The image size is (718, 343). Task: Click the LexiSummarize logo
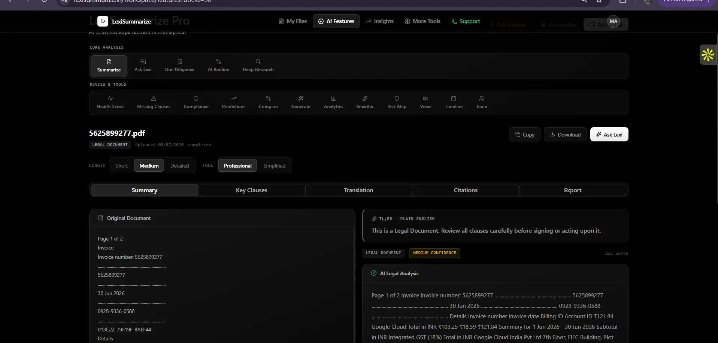[x=124, y=21]
